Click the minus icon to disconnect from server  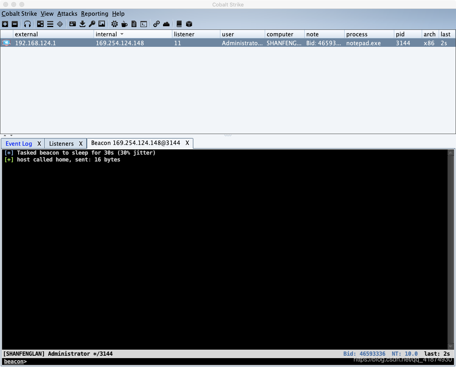pos(15,24)
